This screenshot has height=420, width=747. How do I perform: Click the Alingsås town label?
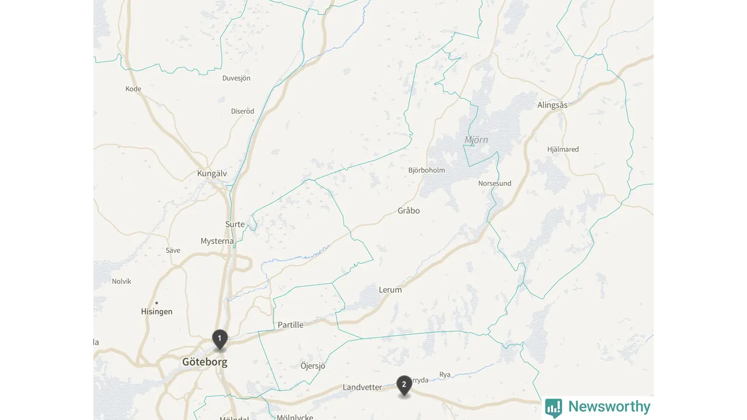click(552, 105)
